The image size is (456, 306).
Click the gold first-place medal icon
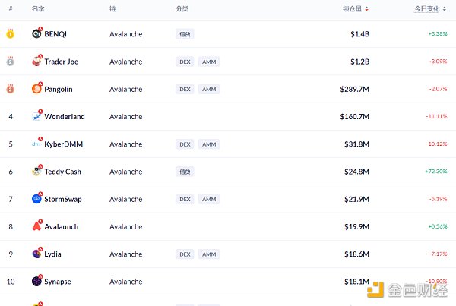coord(11,33)
